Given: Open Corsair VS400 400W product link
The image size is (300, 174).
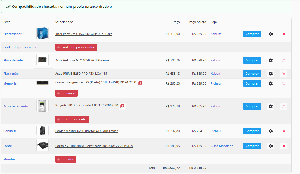Looking at the screenshot, I should pos(94,146).
